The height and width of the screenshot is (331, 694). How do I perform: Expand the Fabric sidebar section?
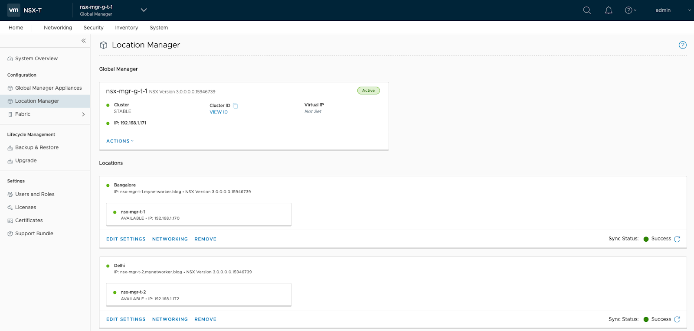pos(83,114)
